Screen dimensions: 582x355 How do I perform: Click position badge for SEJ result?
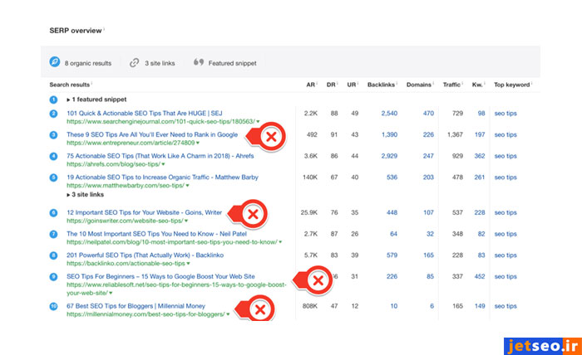[x=53, y=114]
